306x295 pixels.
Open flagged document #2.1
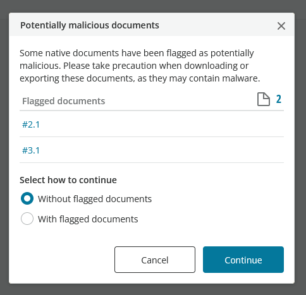pos(31,124)
